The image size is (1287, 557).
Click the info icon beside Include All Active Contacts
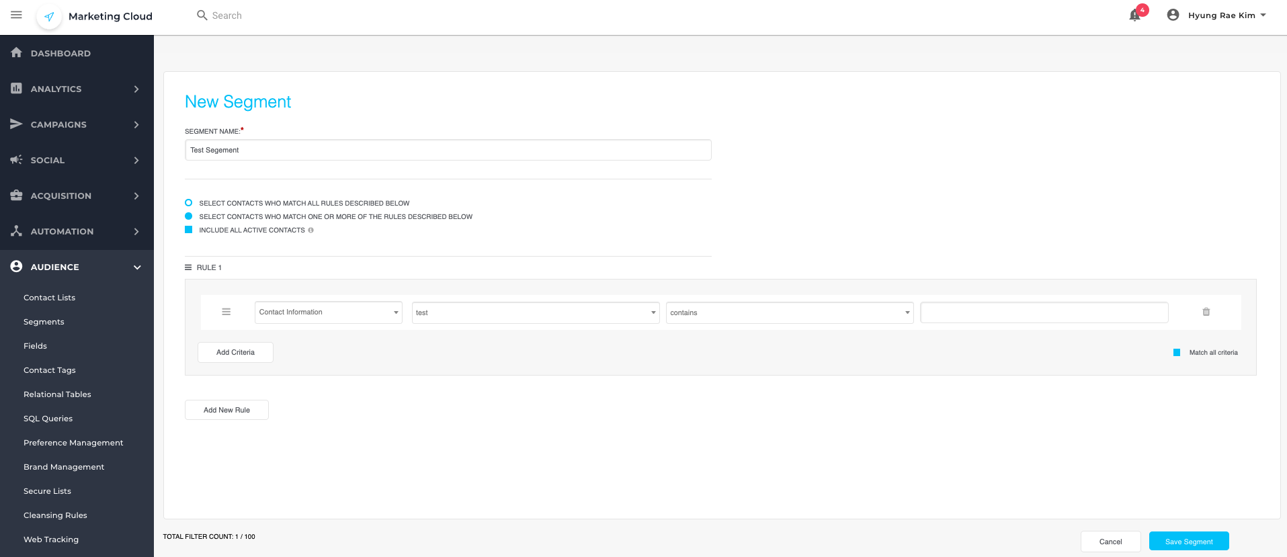pos(310,230)
